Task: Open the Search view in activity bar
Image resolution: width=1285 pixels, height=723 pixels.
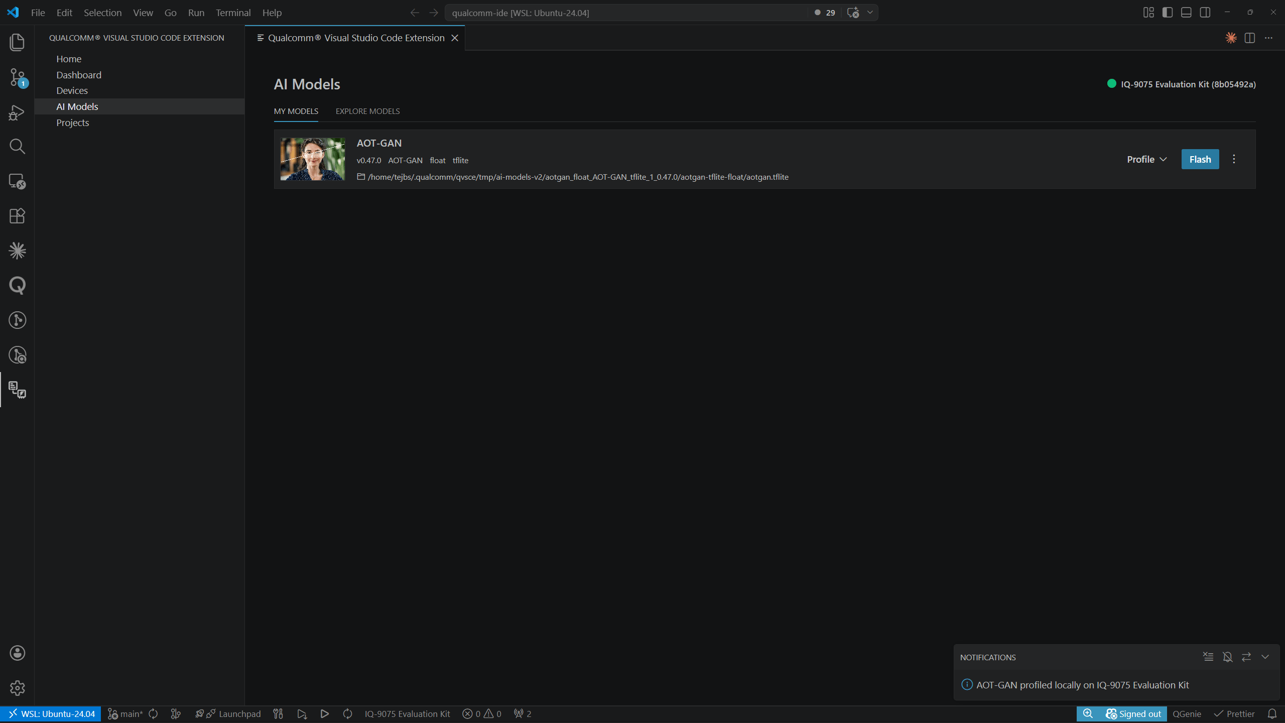Action: pyautogui.click(x=17, y=147)
